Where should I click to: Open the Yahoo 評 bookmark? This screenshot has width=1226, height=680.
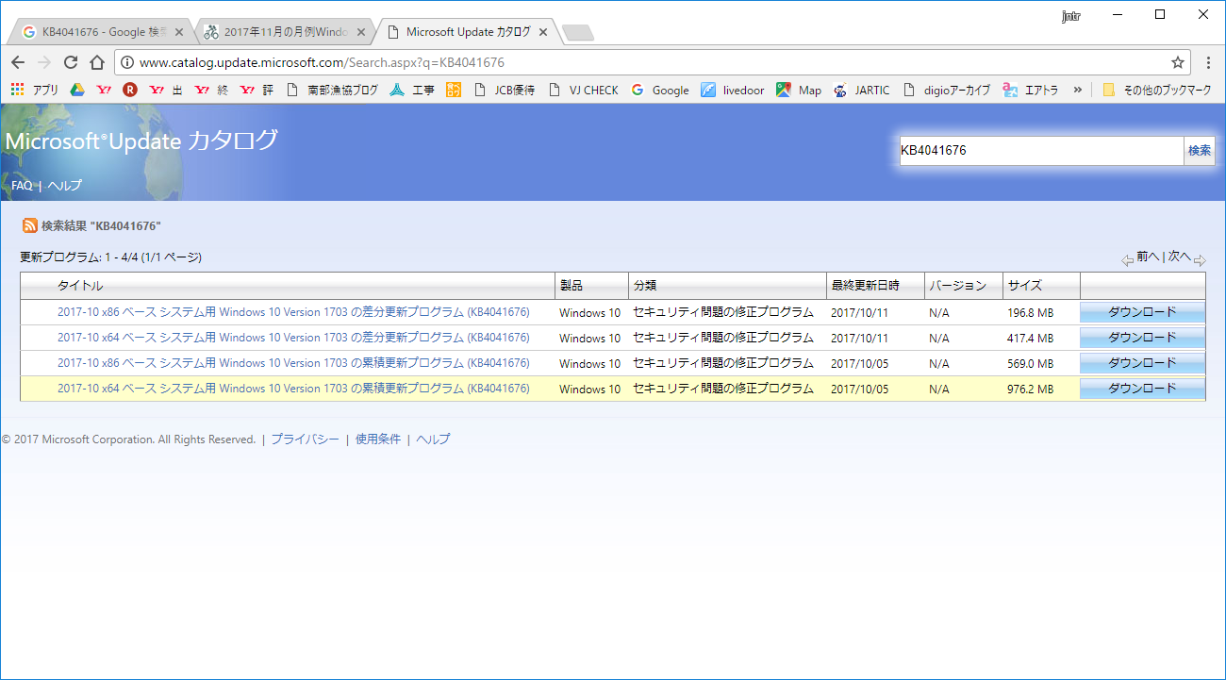(257, 91)
